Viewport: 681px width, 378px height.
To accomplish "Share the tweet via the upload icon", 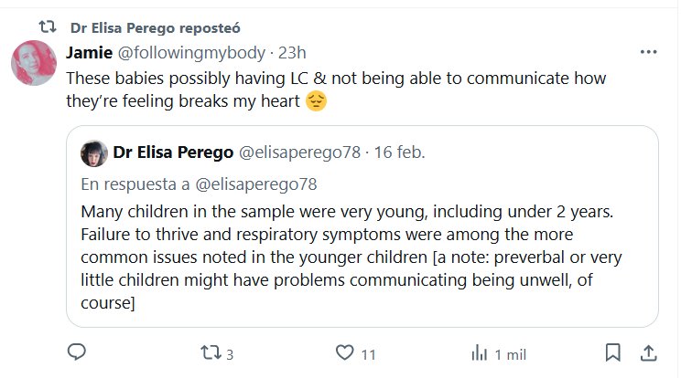I will pyautogui.click(x=647, y=352).
